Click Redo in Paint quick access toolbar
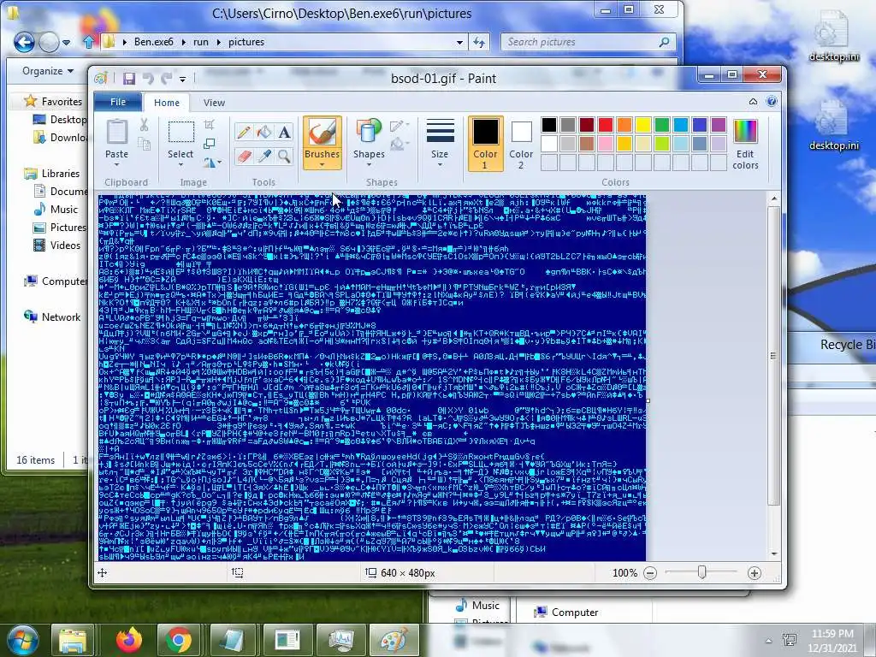Viewport: 876px width, 657px height. (166, 79)
